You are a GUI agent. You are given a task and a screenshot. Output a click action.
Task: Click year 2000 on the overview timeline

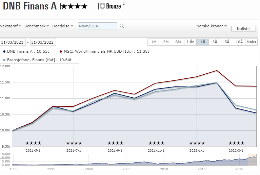pos(89,169)
